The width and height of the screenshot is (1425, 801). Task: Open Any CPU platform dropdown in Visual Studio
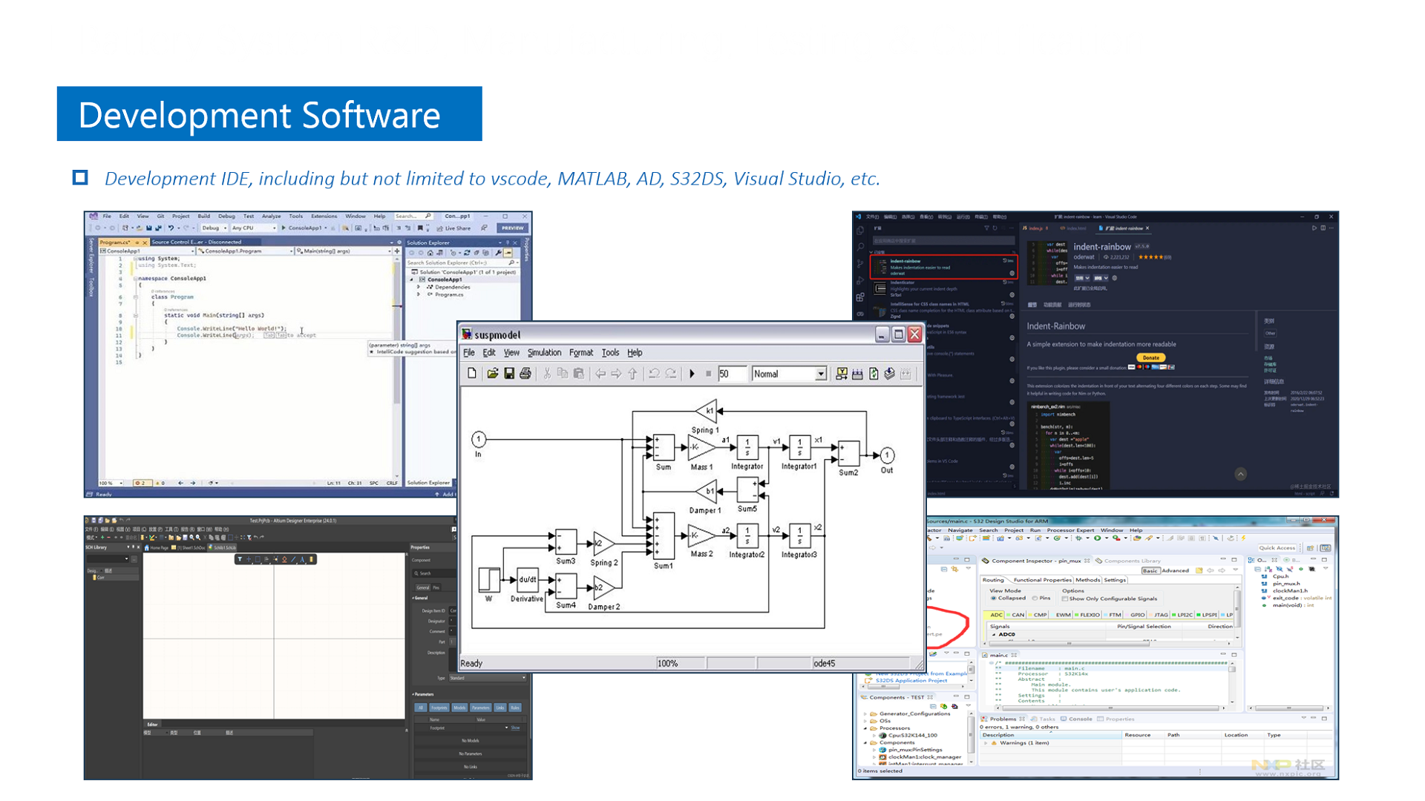click(254, 228)
